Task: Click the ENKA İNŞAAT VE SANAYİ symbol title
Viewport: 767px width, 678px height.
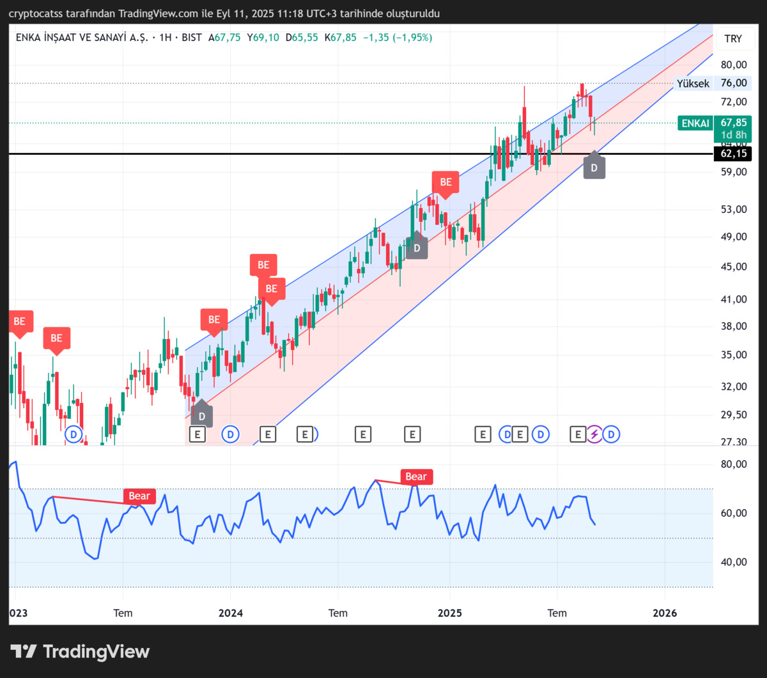Action: pyautogui.click(x=82, y=38)
